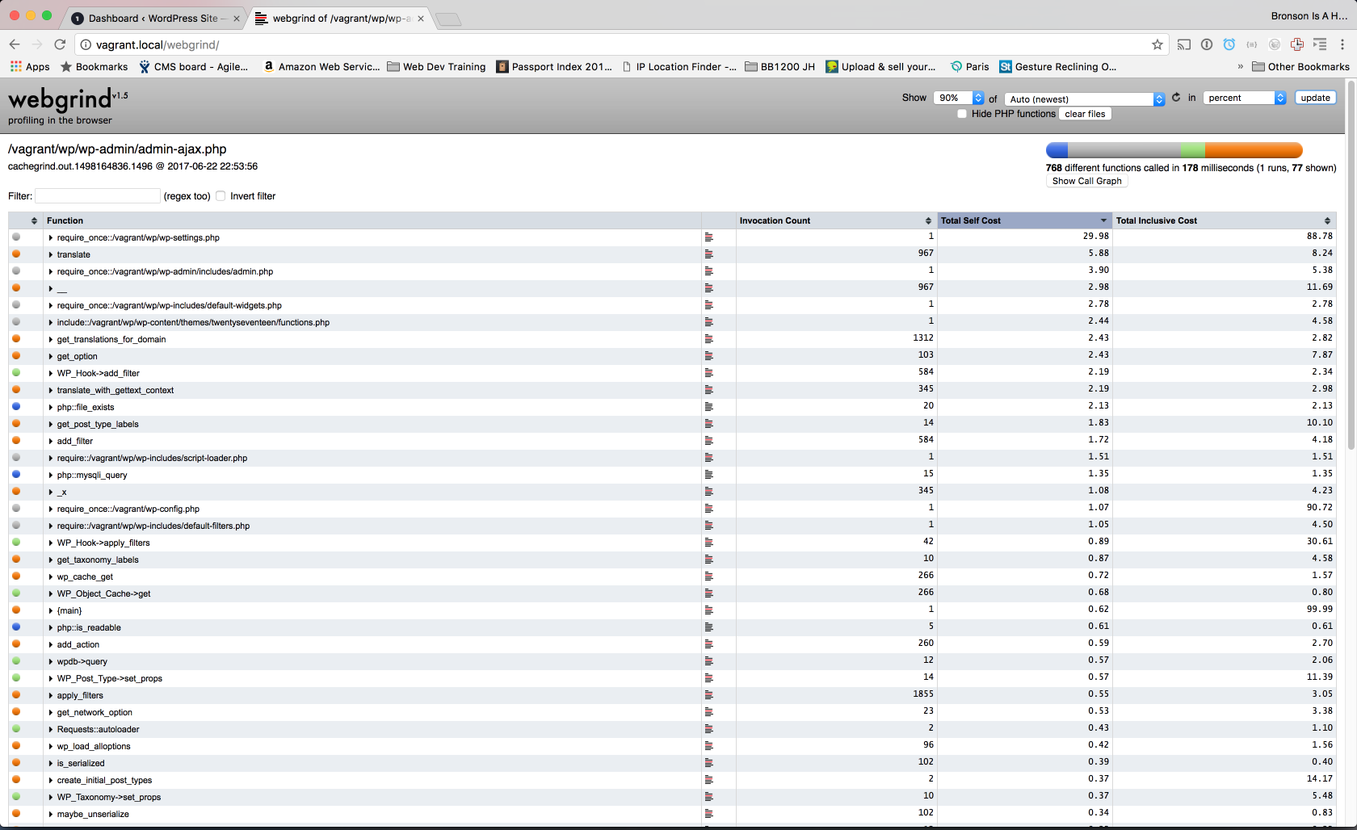
Task: Open the Paris bookmark
Action: click(970, 67)
